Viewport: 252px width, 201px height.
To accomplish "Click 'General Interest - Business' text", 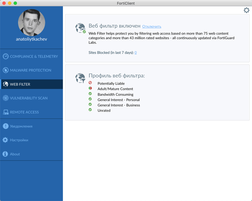I will point(119,105).
